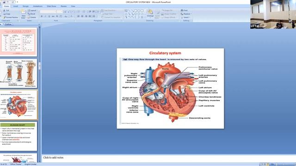Open the Shape Outline dropdown

pyautogui.click(x=169, y=14)
